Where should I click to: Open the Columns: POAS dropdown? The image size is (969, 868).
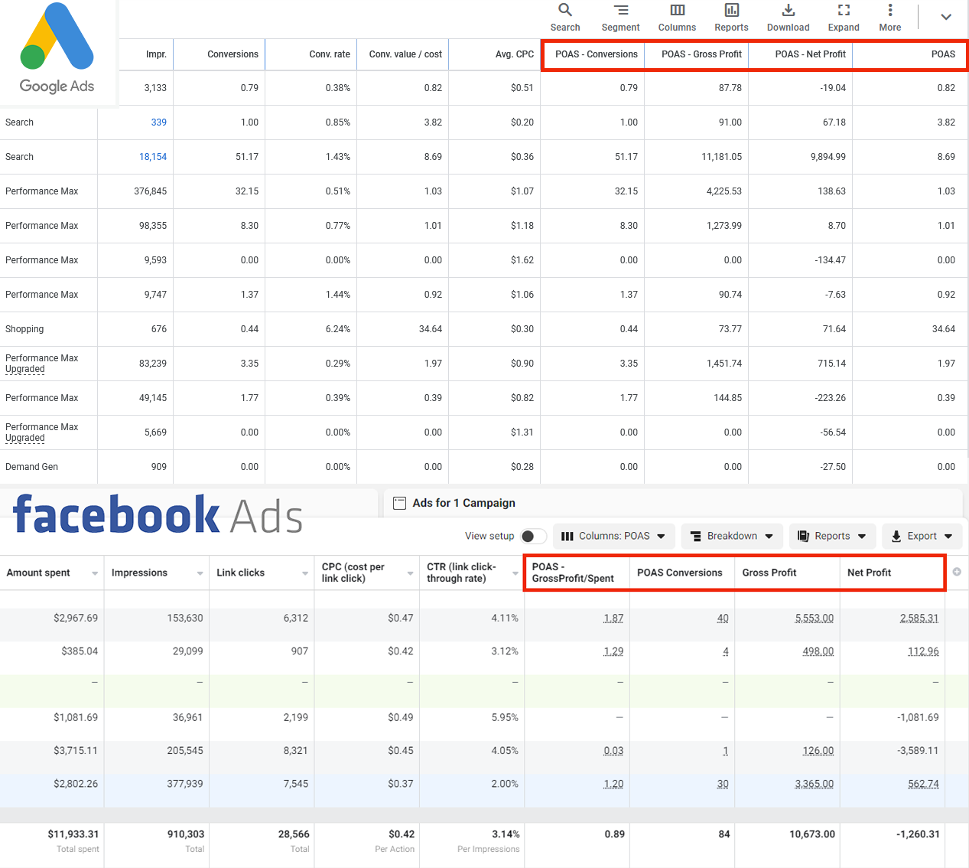613,536
